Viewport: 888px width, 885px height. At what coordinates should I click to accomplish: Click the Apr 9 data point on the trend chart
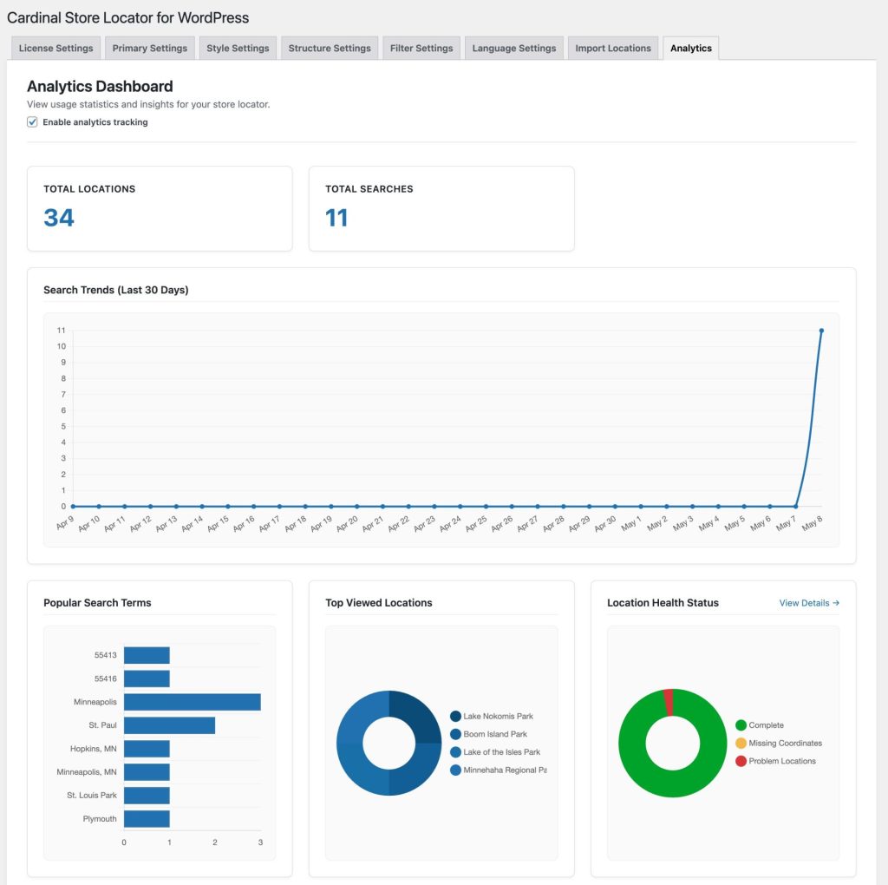[x=73, y=506]
